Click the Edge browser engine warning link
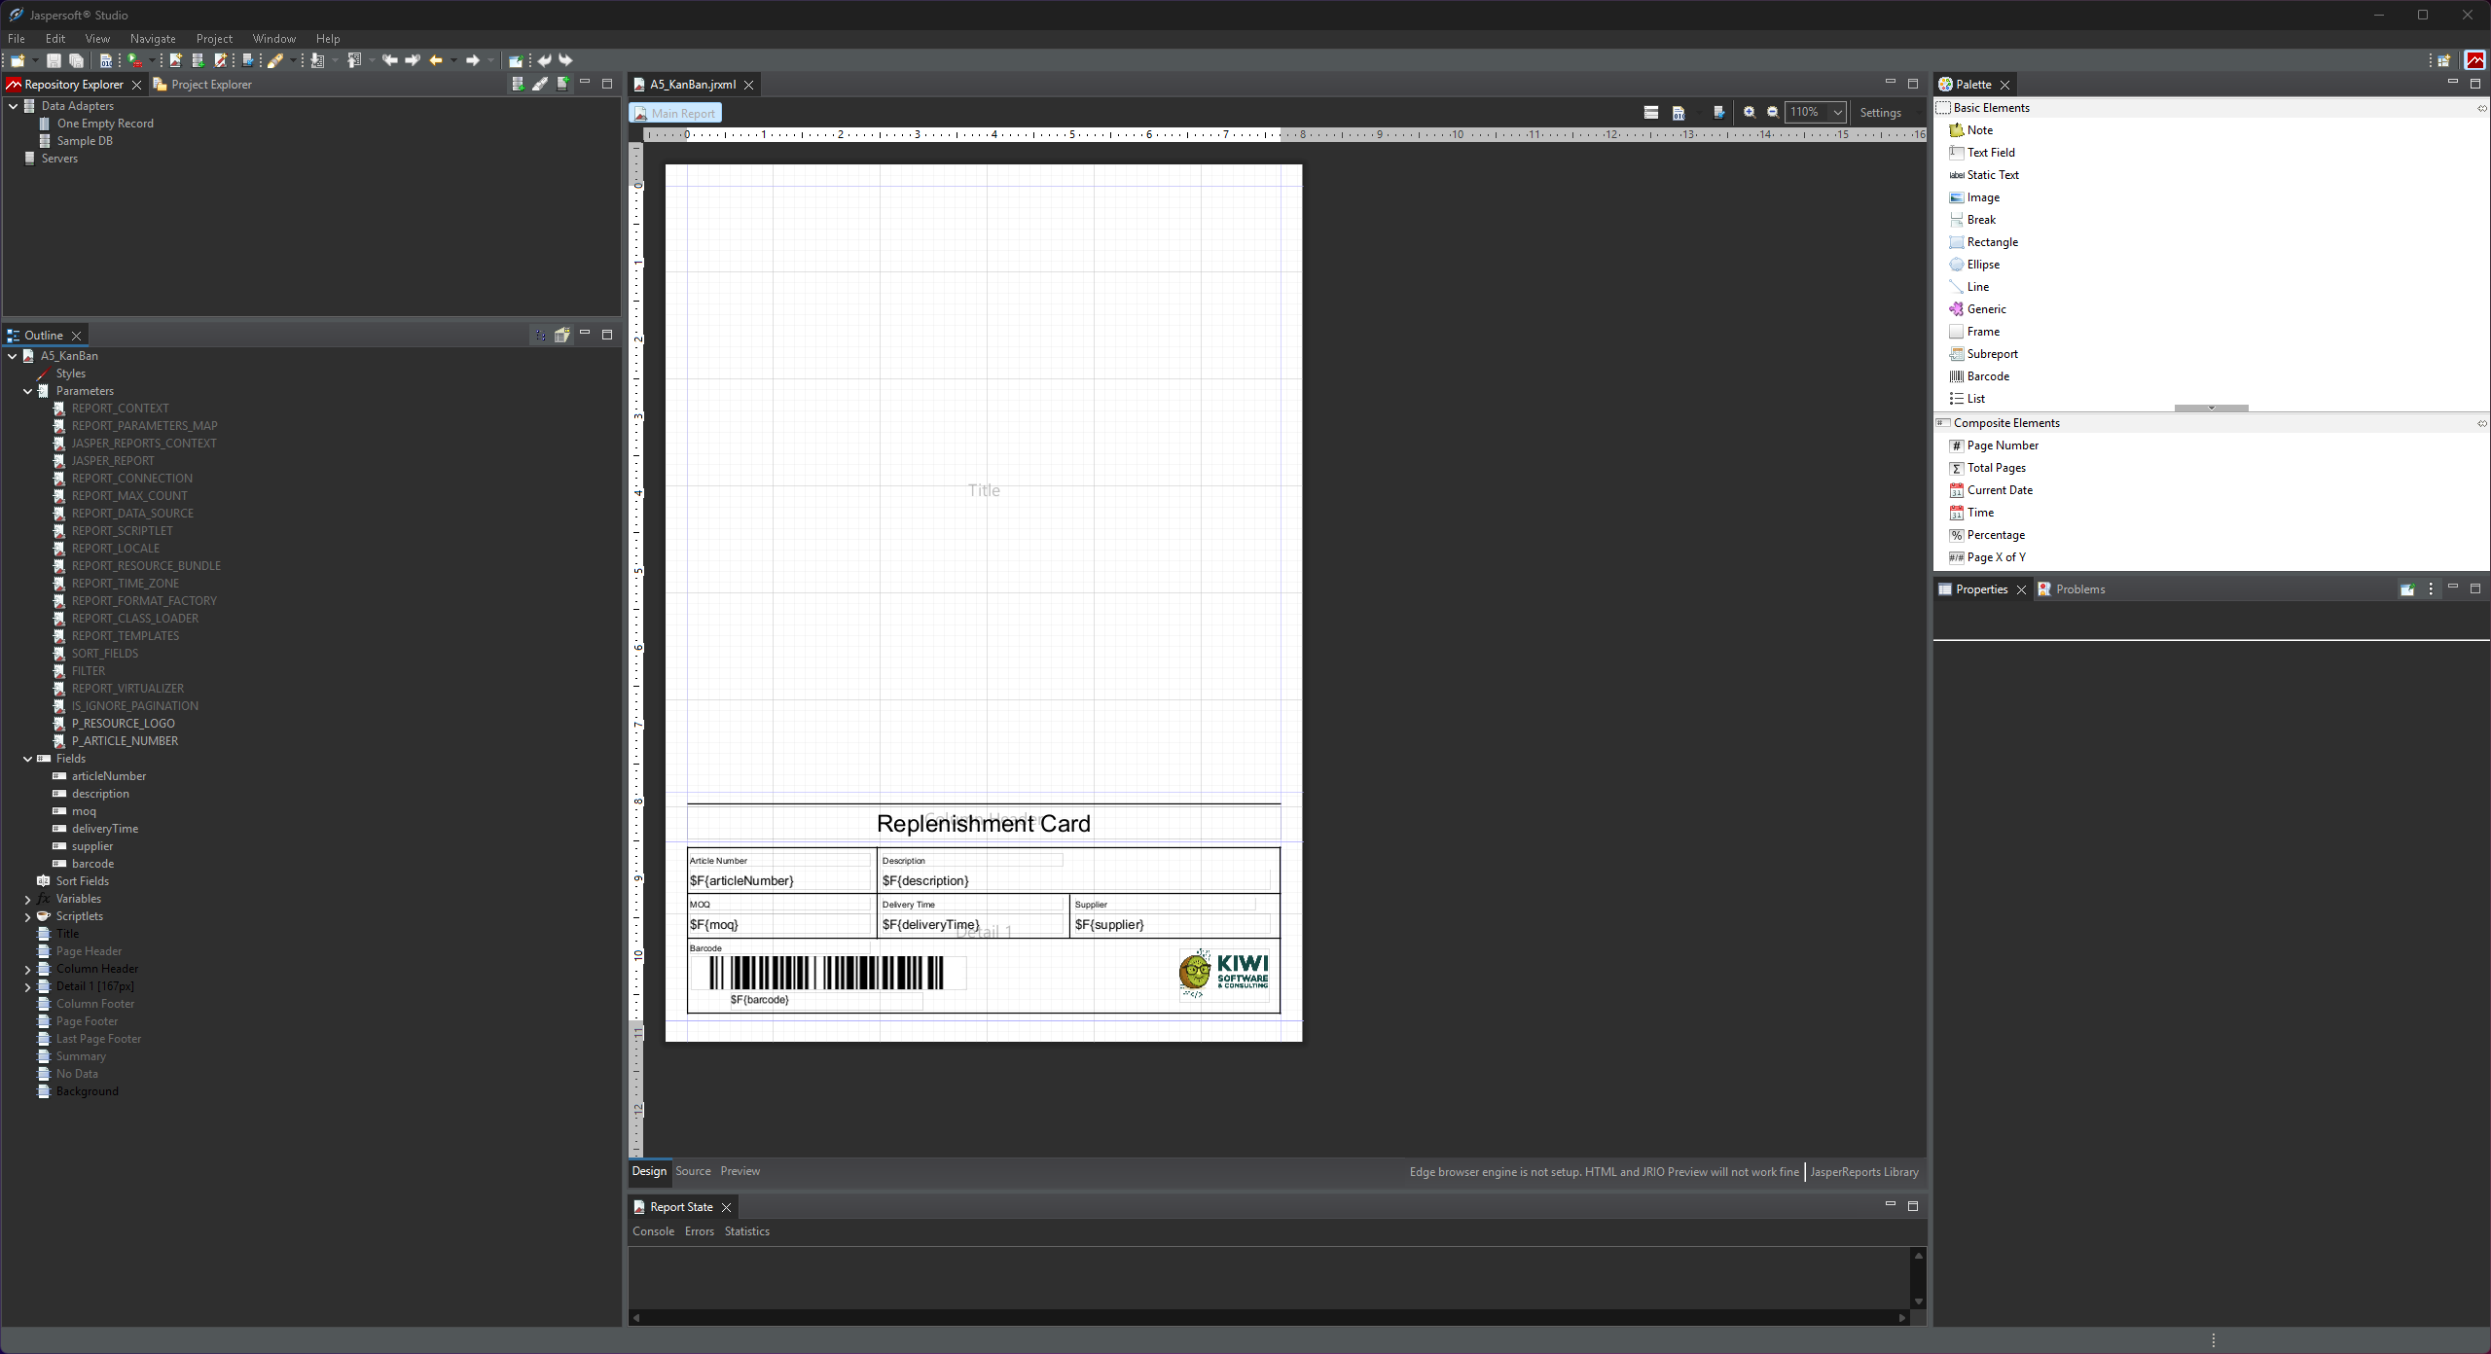The height and width of the screenshot is (1354, 2491). point(1604,1172)
